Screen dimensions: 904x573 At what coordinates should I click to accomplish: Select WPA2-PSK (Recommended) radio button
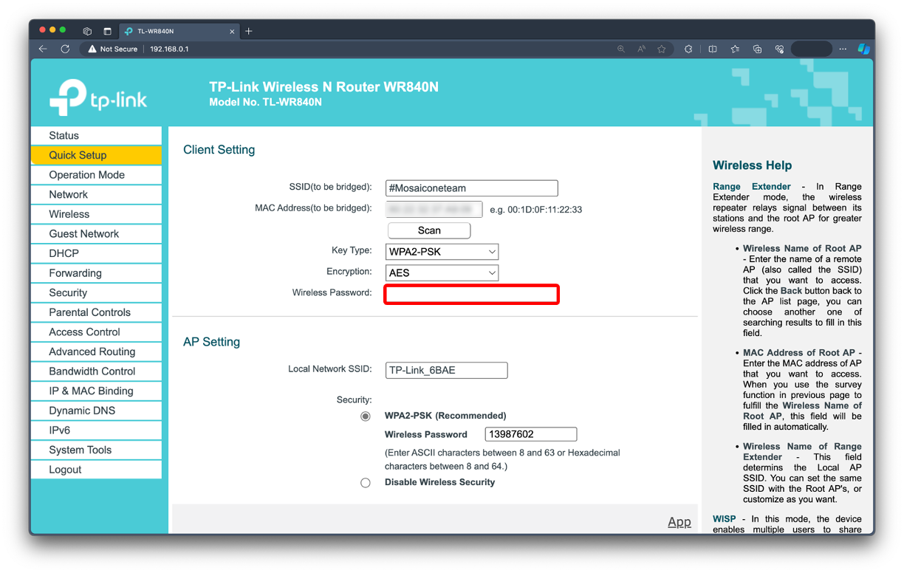coord(366,416)
